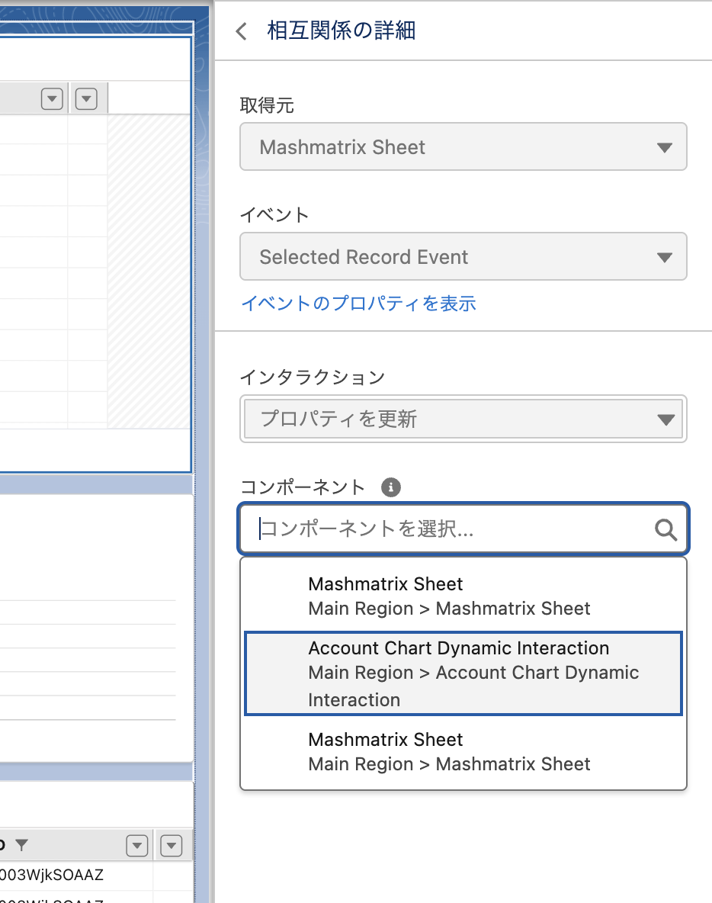712x903 pixels.
Task: Select the Account Chart Dynamic Interaction option
Action: [x=463, y=673]
